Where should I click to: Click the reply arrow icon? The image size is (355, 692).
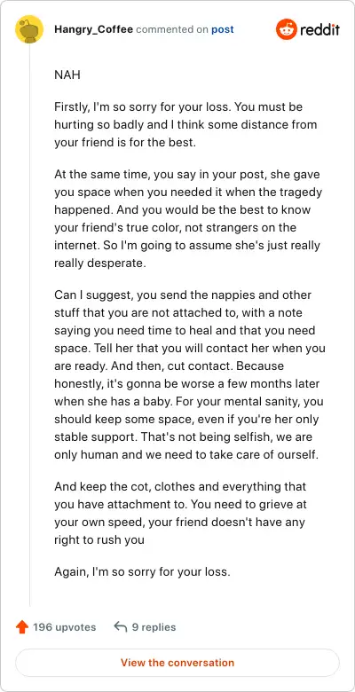click(120, 627)
